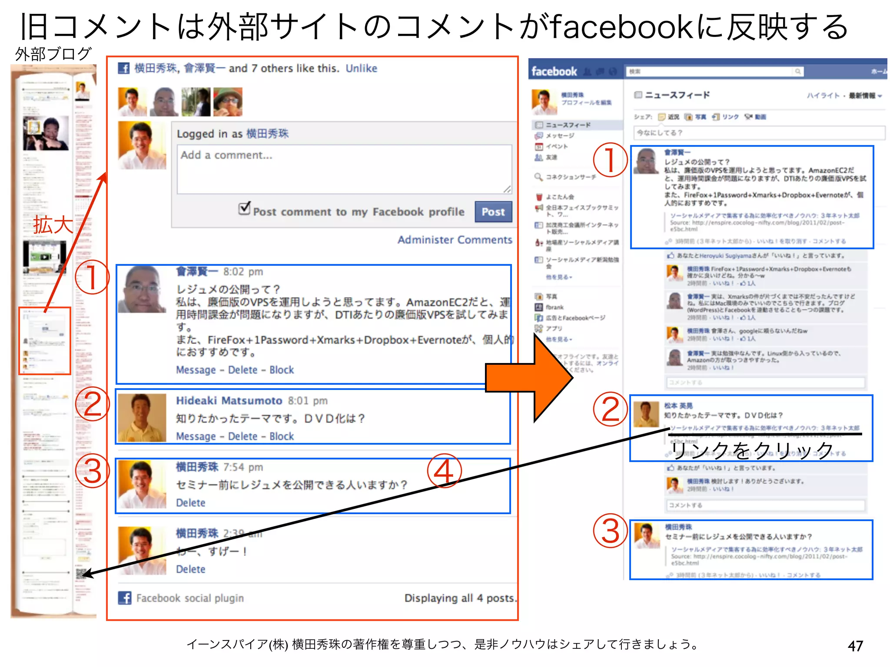Open the Administer Comments link
The height and width of the screenshot is (667, 890).
(455, 240)
